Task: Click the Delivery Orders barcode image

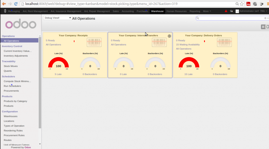Action: (224, 42)
